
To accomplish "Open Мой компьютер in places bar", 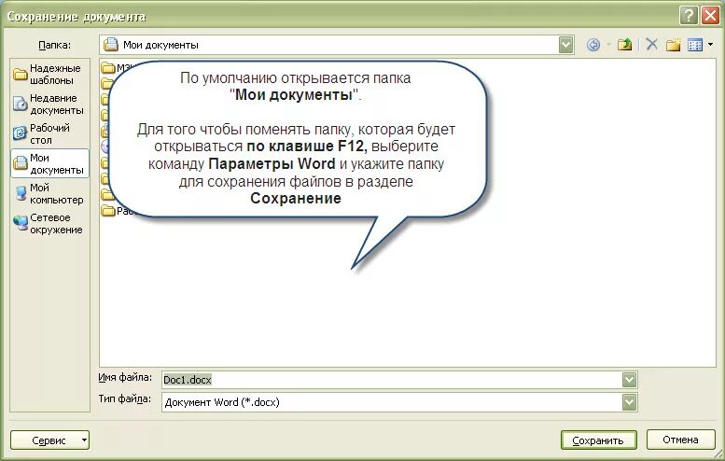I will [x=49, y=193].
